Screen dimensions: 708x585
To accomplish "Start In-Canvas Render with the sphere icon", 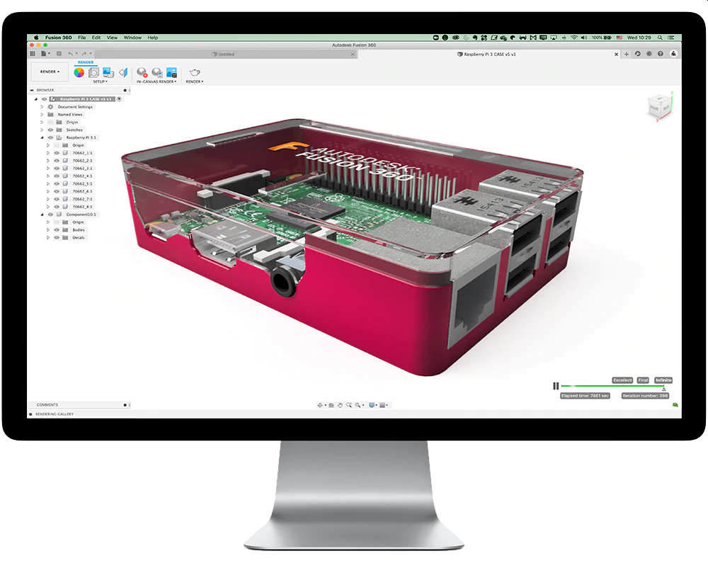I will tap(142, 72).
